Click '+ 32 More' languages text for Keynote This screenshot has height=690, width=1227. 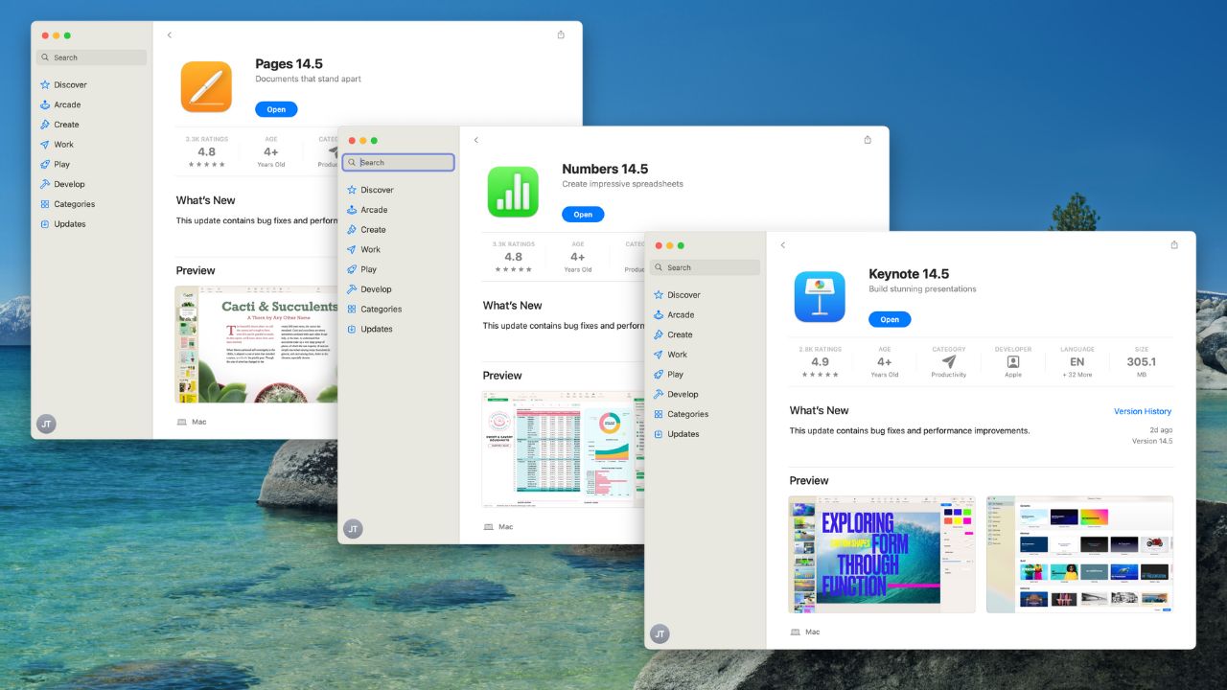click(x=1077, y=375)
